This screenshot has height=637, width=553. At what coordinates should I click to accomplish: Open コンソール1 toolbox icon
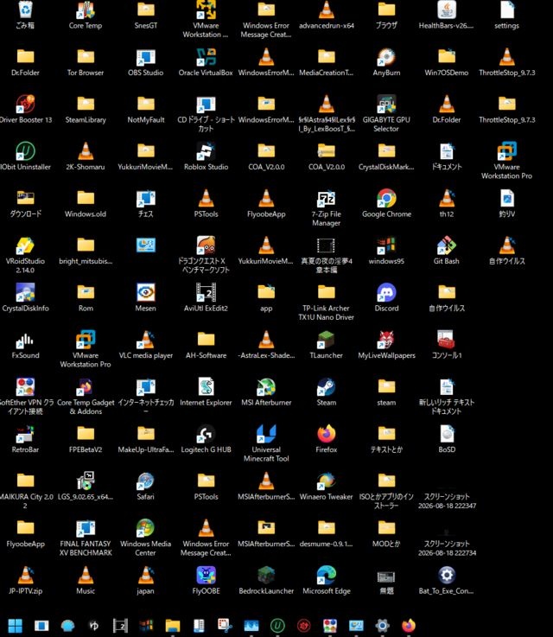[447, 340]
